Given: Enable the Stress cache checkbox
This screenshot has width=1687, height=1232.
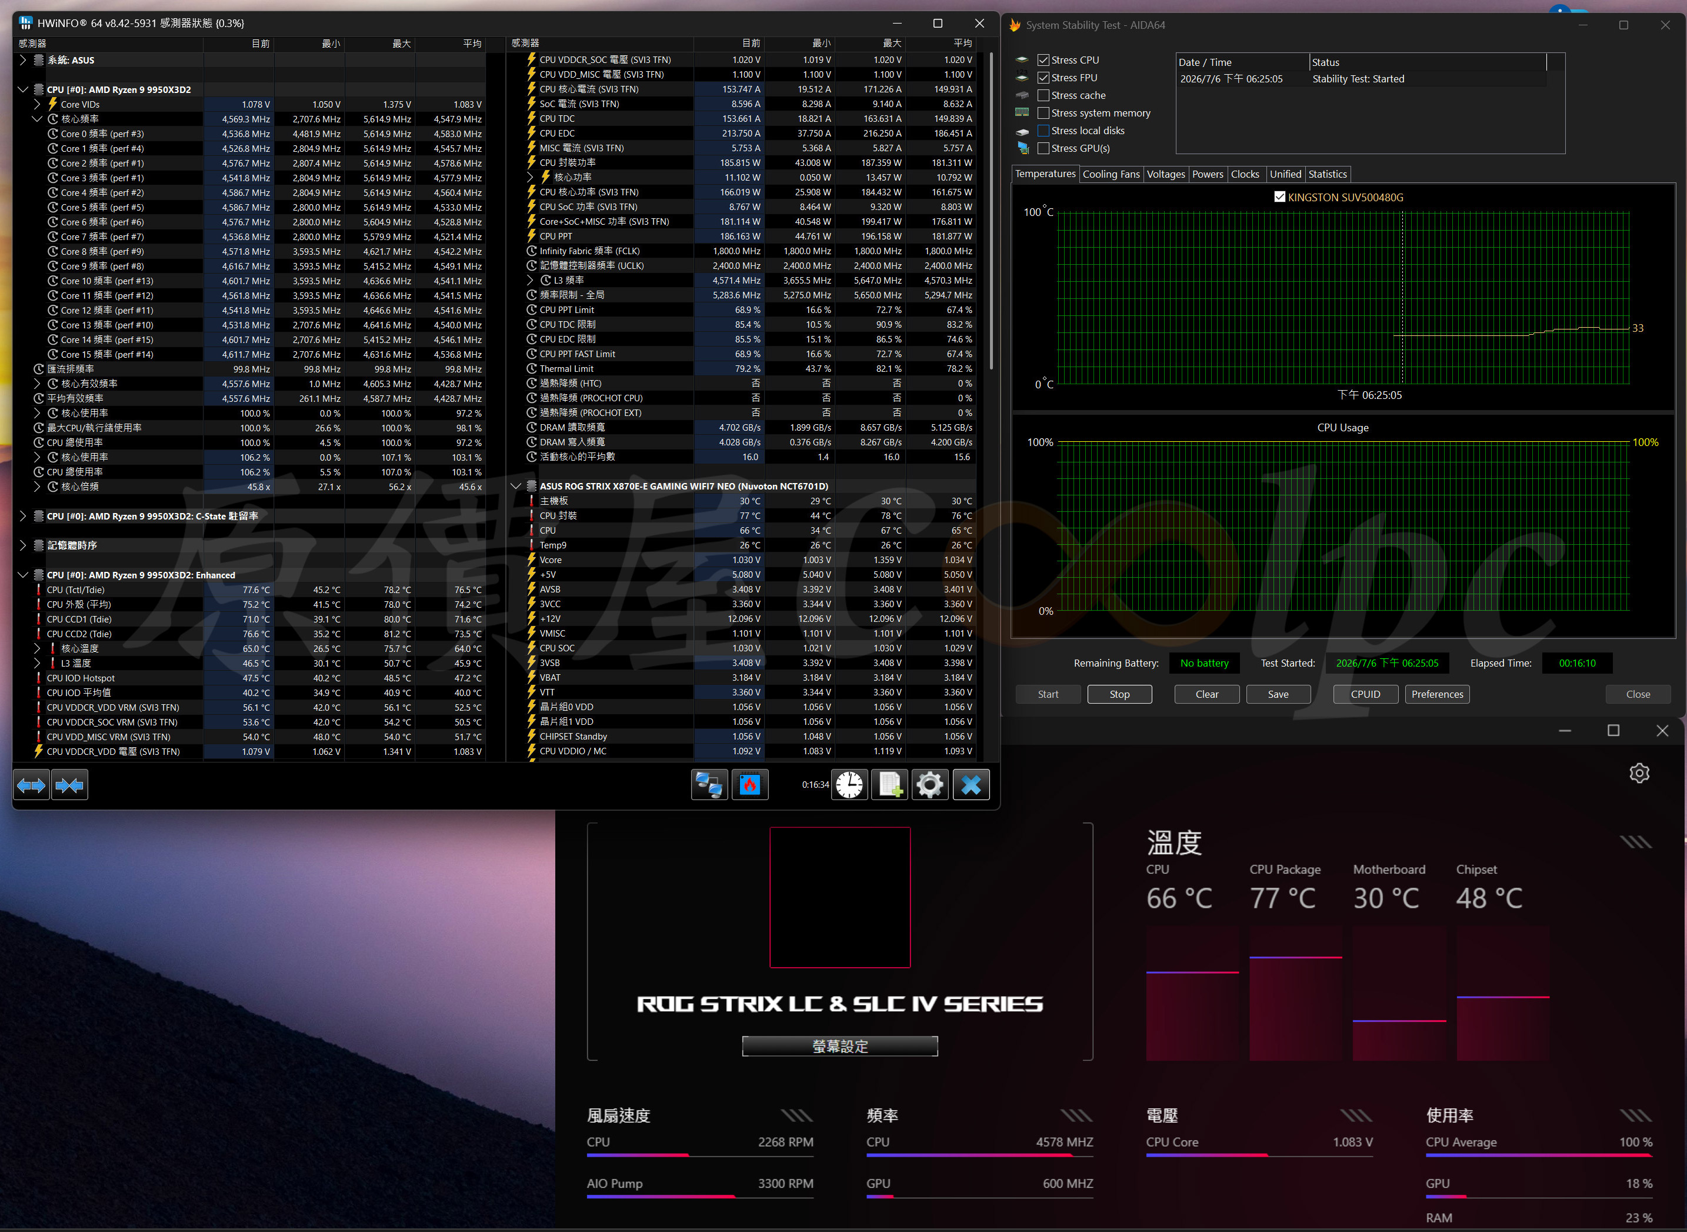Looking at the screenshot, I should click(1043, 95).
